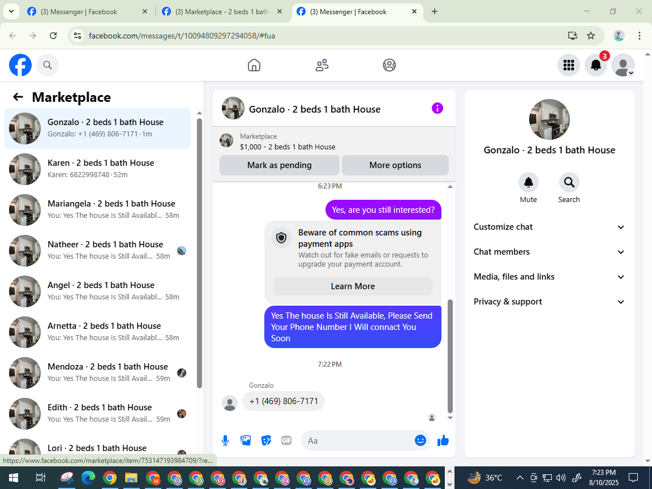Open Chrome three-dot menu
The width and height of the screenshot is (652, 489).
pyautogui.click(x=640, y=36)
